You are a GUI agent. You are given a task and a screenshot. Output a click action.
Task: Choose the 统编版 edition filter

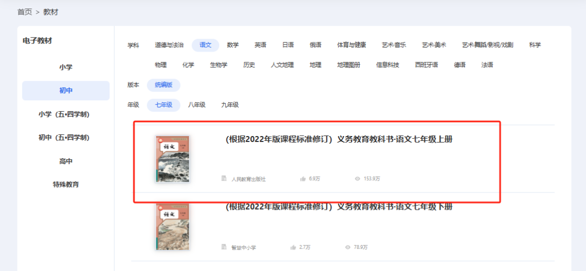pyautogui.click(x=164, y=85)
